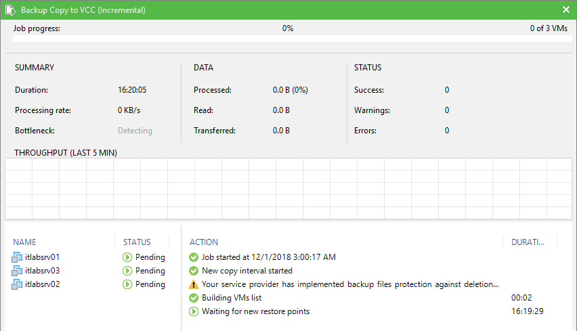Click the throughput graph area

click(x=288, y=189)
